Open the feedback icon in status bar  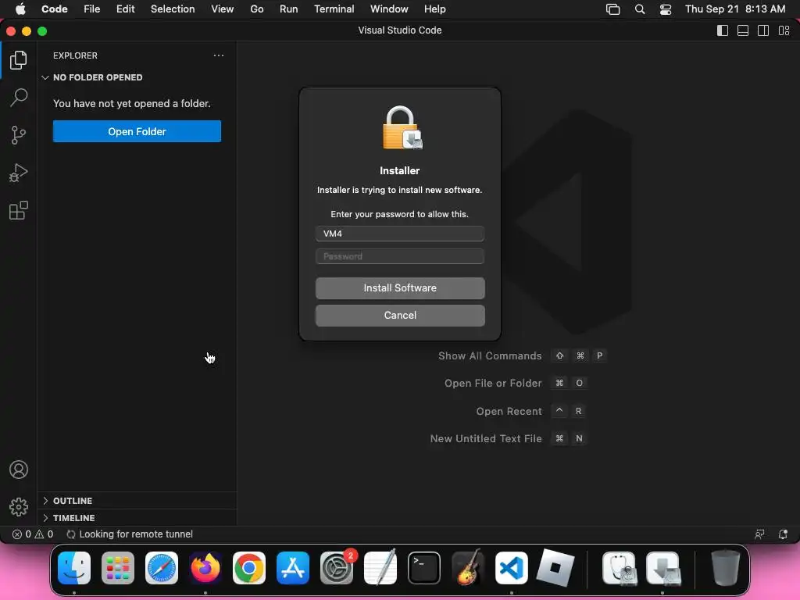[759, 534]
